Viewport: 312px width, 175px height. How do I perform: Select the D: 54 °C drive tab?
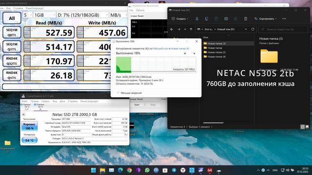[x=40, y=107]
